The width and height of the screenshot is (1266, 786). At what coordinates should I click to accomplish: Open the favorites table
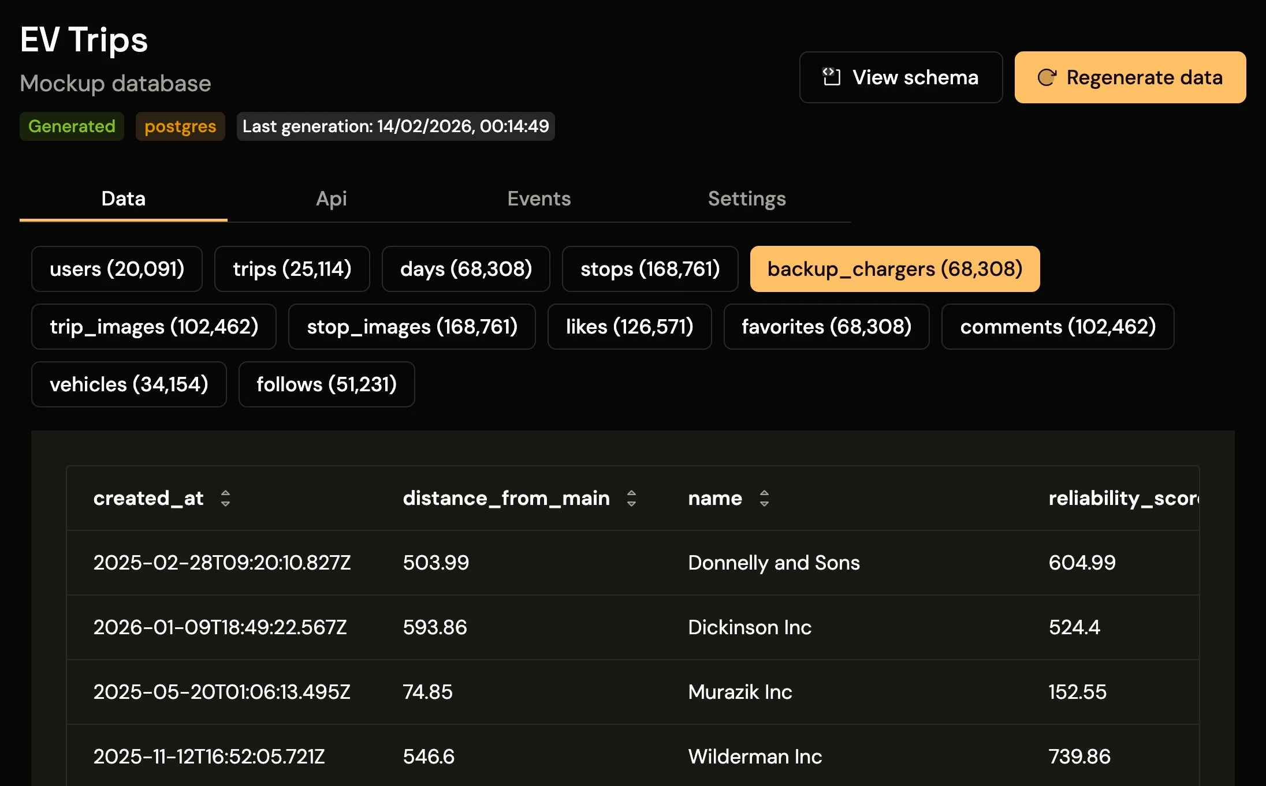click(826, 327)
